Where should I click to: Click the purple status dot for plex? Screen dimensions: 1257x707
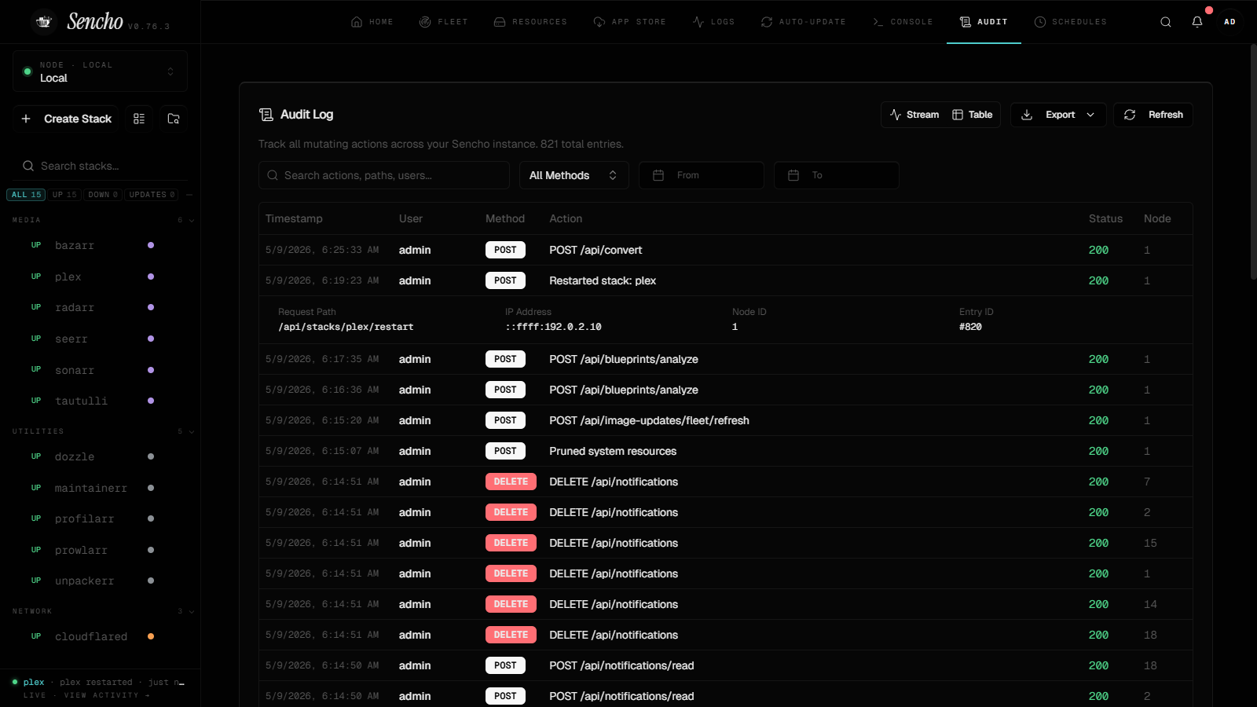(x=151, y=277)
